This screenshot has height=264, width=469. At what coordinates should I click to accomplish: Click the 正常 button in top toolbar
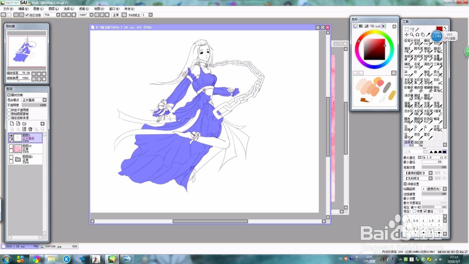point(116,15)
